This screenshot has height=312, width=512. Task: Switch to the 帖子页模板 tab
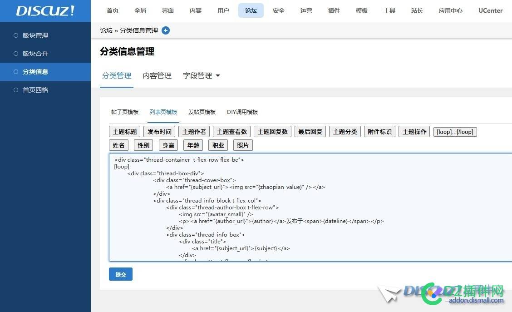point(124,112)
